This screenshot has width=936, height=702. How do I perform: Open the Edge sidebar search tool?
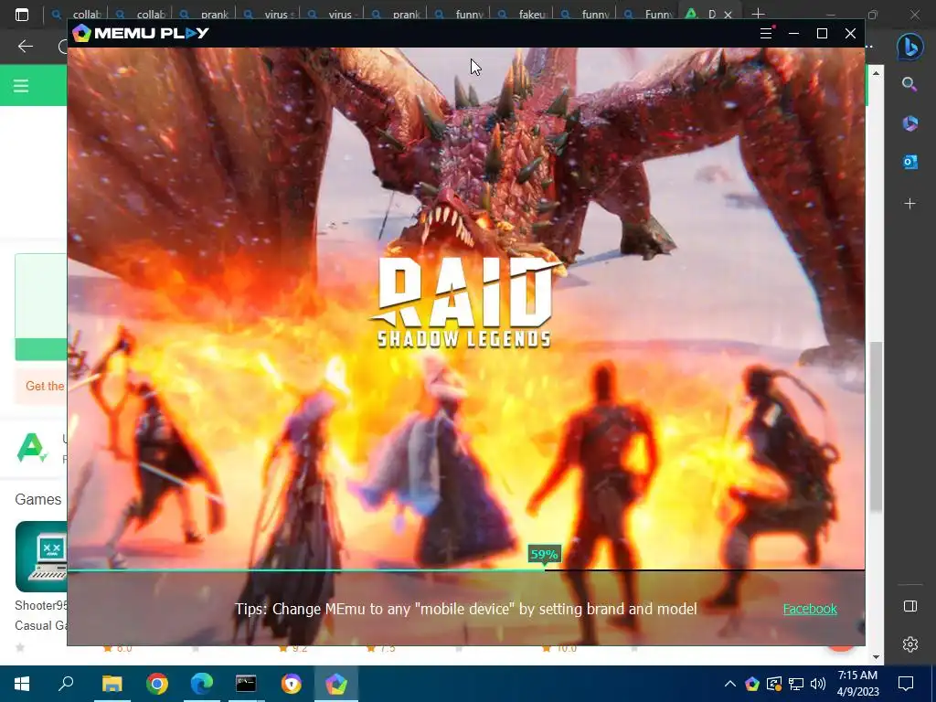pyautogui.click(x=909, y=84)
